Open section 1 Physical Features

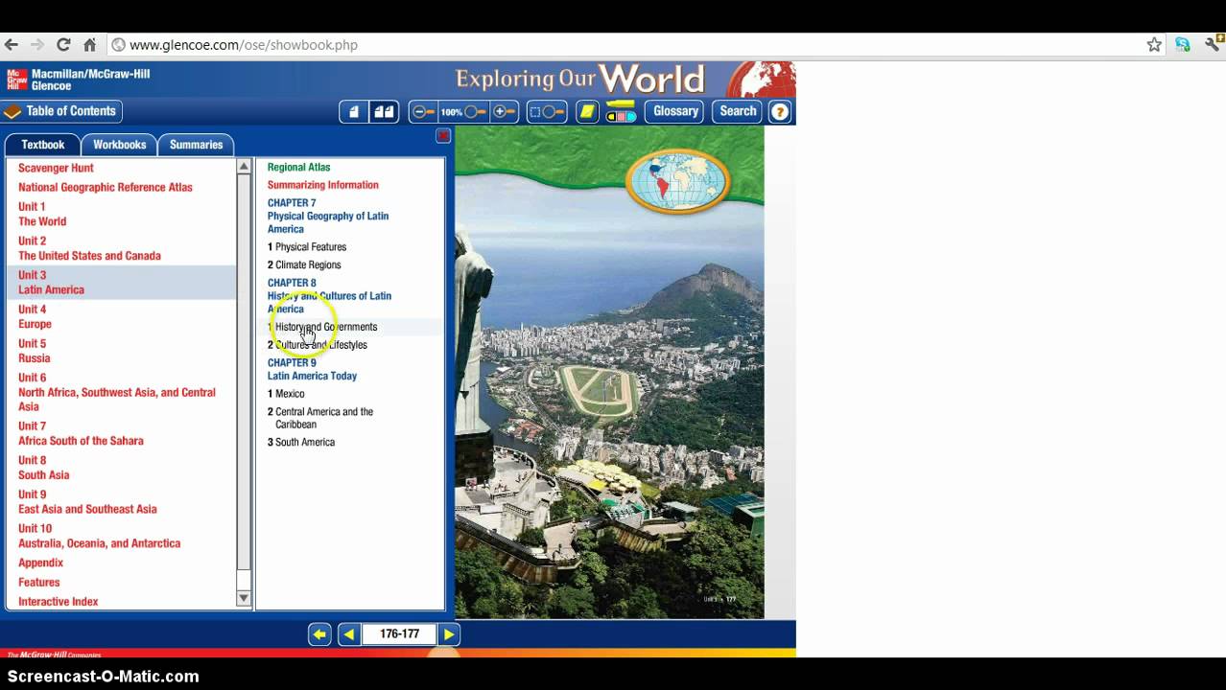click(307, 247)
